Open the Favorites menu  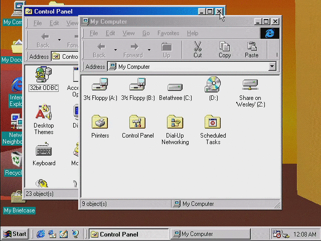[169, 33]
